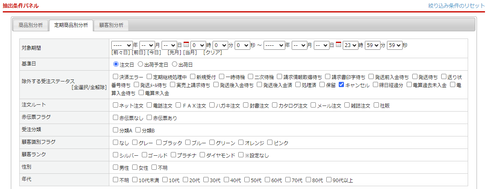Check the 赤伝票なし checkbox
The width and height of the screenshot is (487, 189).
point(116,118)
